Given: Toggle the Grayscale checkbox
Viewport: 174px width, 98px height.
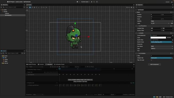Looking at the screenshot, I should tap(151, 44).
